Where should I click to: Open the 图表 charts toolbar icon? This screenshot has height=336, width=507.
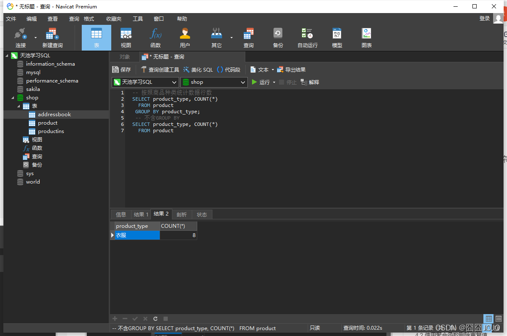click(367, 38)
